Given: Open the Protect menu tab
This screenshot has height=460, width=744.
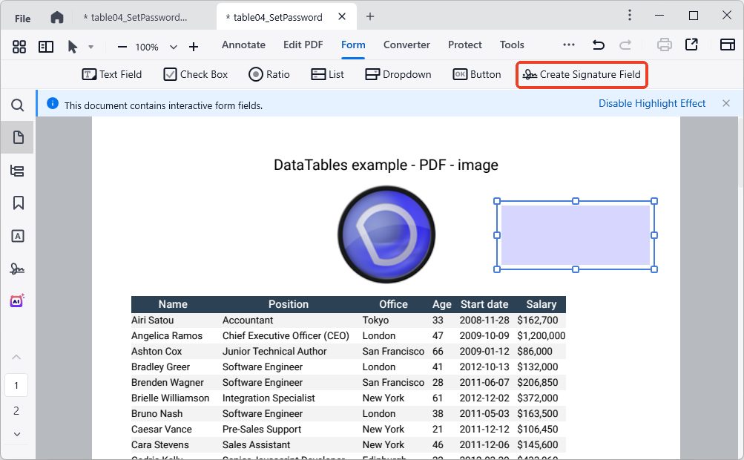Looking at the screenshot, I should coord(464,45).
